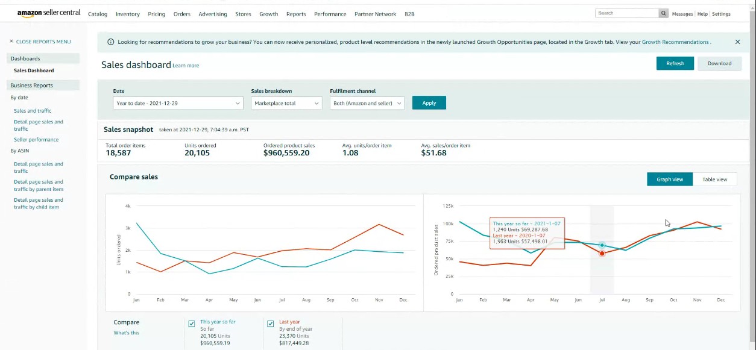Click the Download button
The width and height of the screenshot is (756, 350).
tap(720, 63)
